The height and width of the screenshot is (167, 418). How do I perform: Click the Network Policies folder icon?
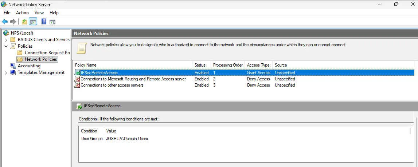coord(20,59)
